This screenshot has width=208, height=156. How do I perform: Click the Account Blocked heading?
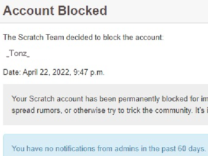(x=55, y=10)
